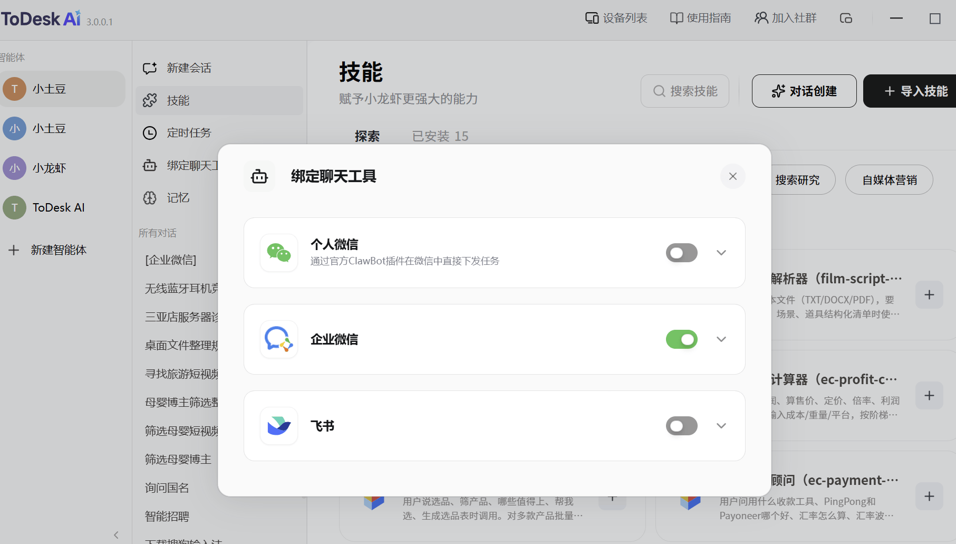Open the 筛选母婴短视频 conversation
The height and width of the screenshot is (544, 956).
tap(181, 431)
